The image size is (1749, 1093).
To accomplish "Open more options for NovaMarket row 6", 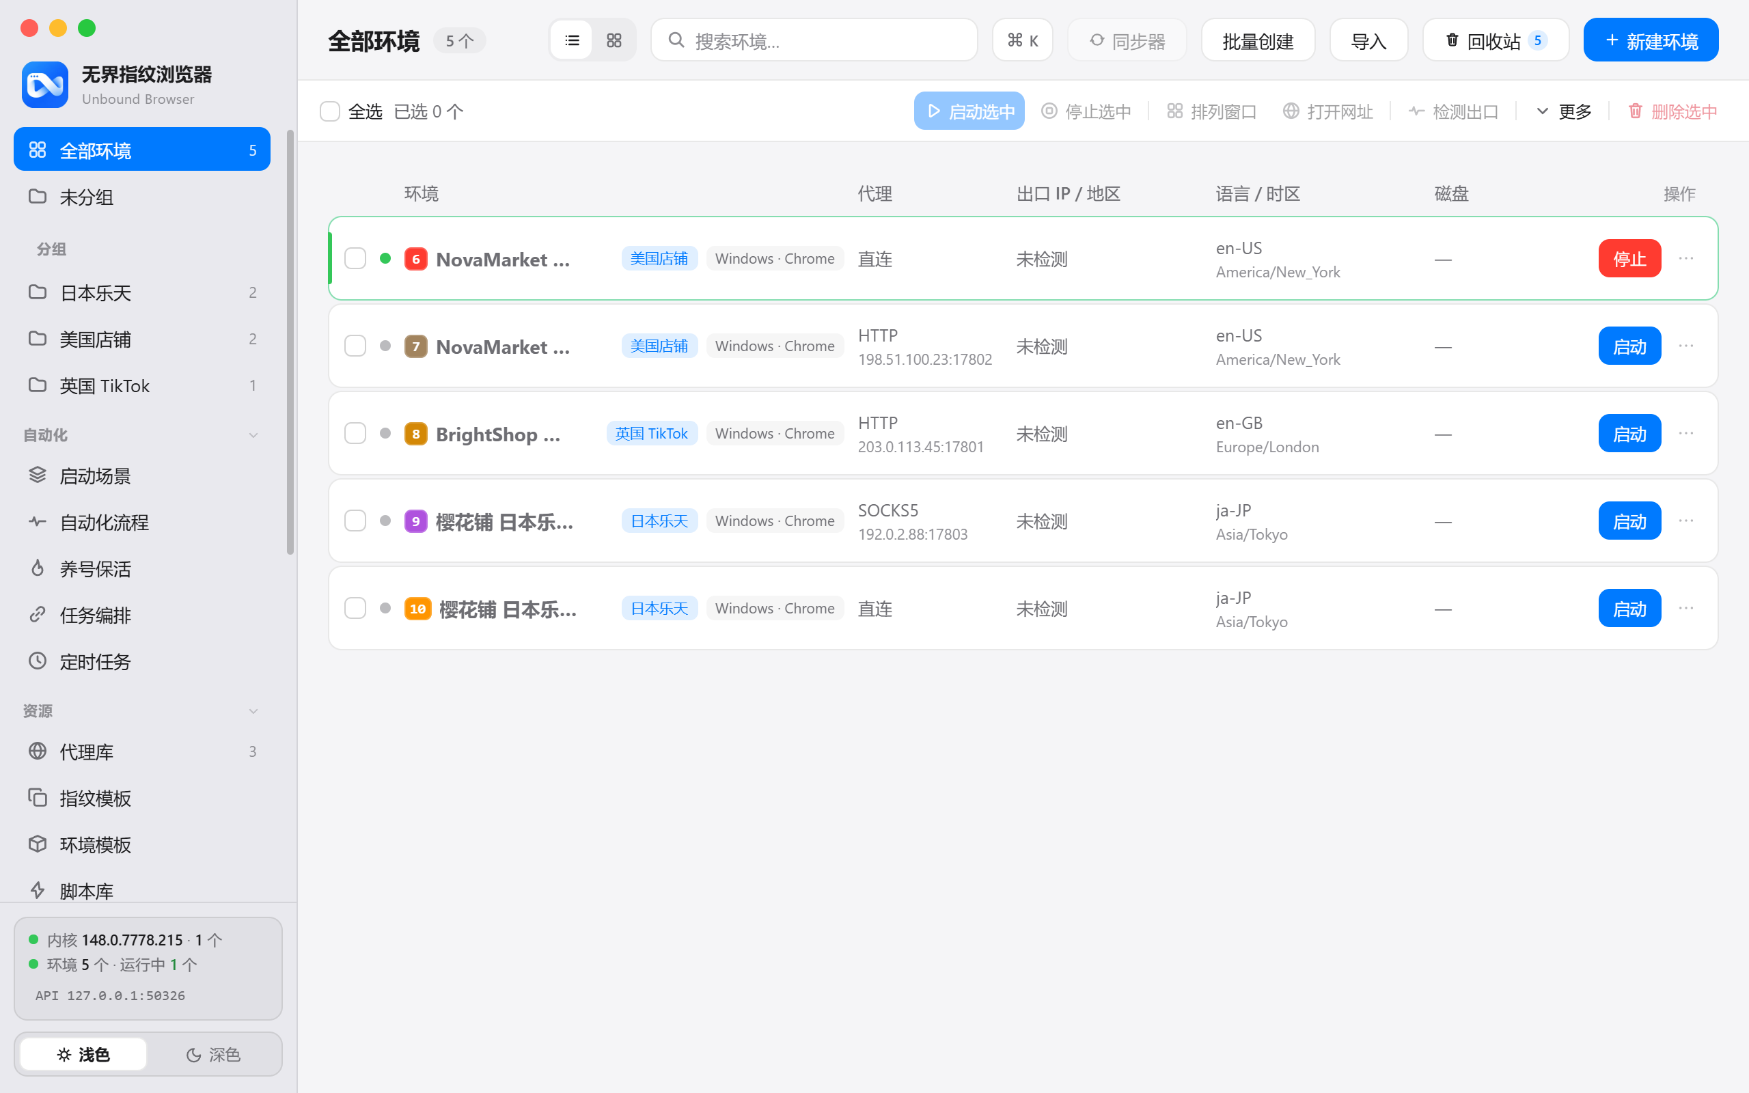I will pos(1686,258).
